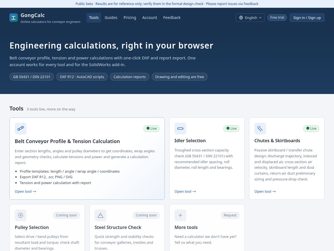Click 'Tension and power calculation with report' bullet
This screenshot has width=334, height=251.
click(55, 183)
